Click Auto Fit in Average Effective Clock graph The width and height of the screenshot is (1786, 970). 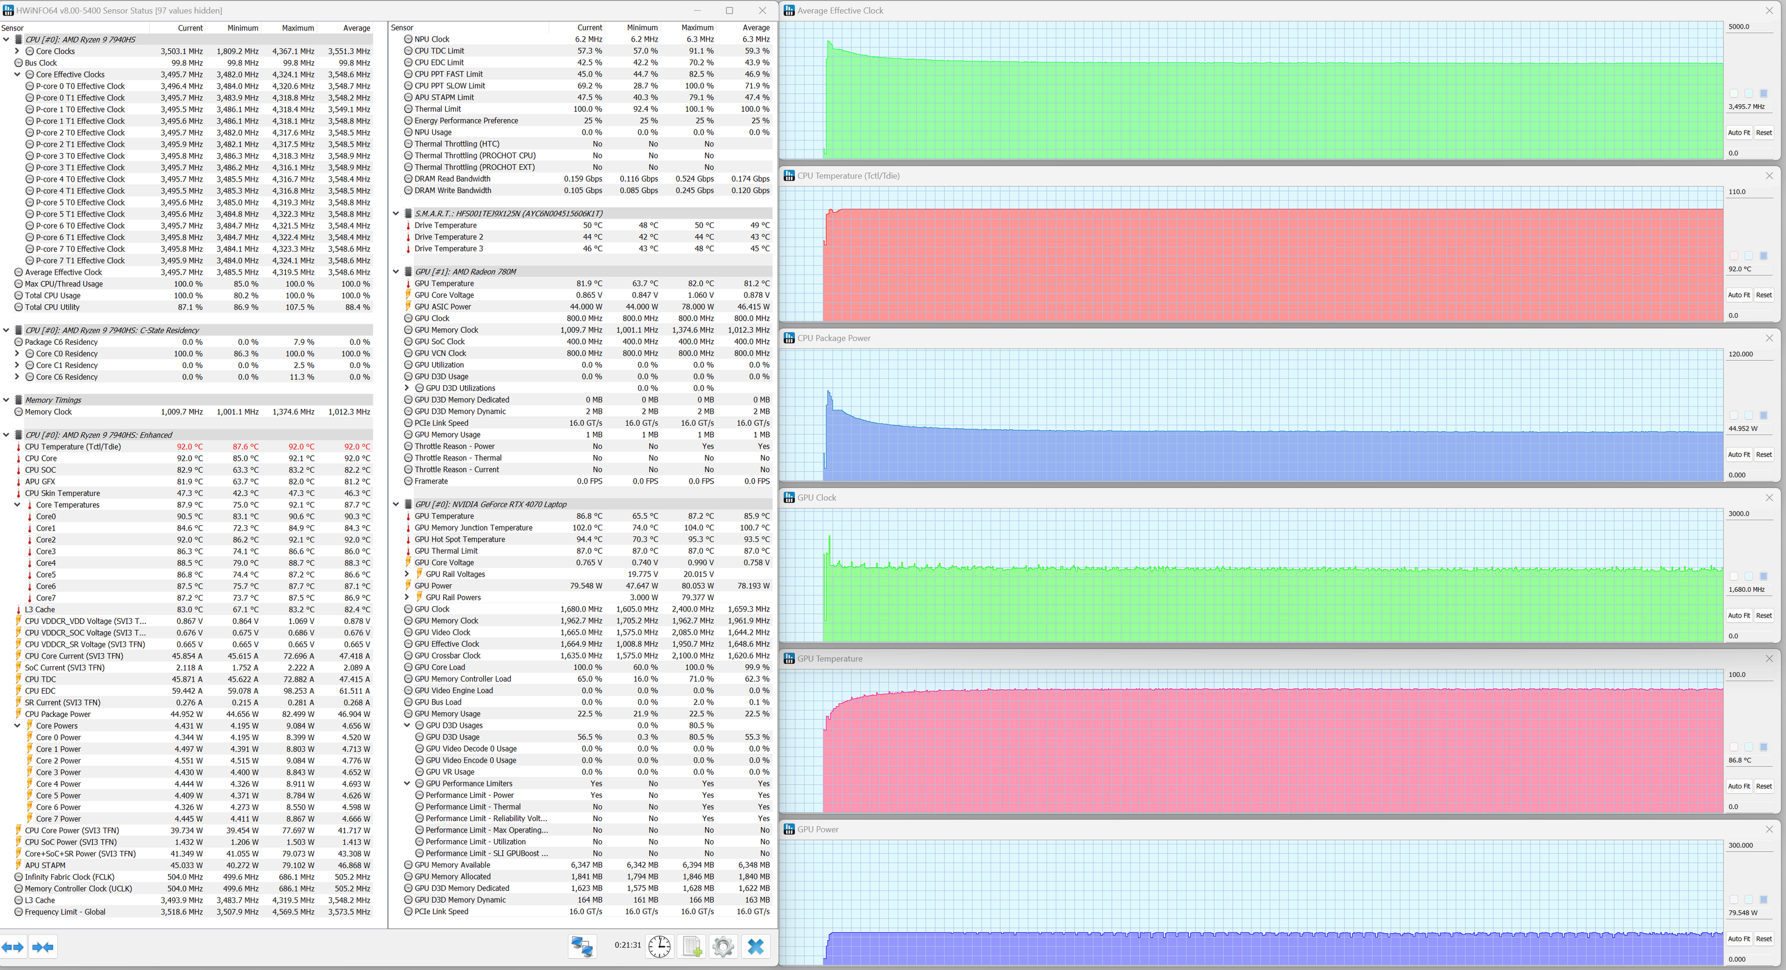[1738, 132]
